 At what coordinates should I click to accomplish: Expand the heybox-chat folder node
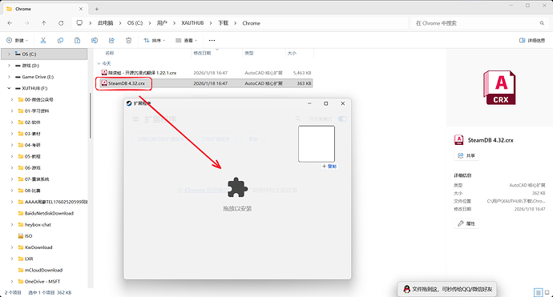point(12,225)
